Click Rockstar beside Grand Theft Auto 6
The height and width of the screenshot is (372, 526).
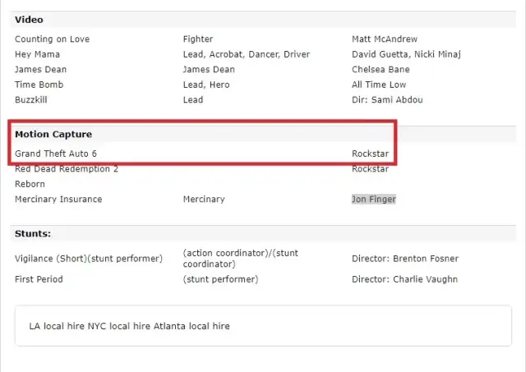pos(370,154)
